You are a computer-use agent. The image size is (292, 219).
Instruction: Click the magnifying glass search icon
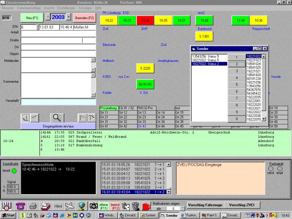click(x=57, y=118)
